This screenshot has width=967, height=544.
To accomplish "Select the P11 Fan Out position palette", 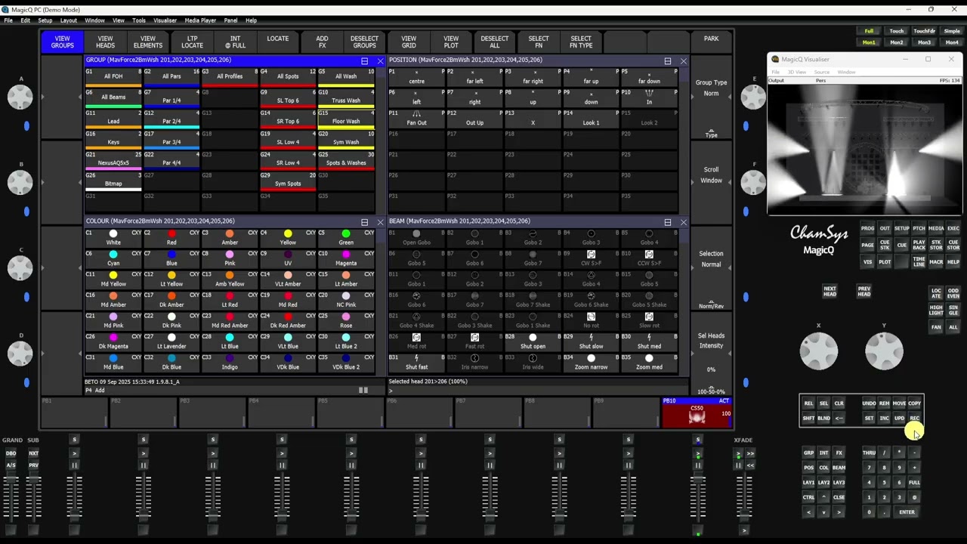I will pos(416,118).
